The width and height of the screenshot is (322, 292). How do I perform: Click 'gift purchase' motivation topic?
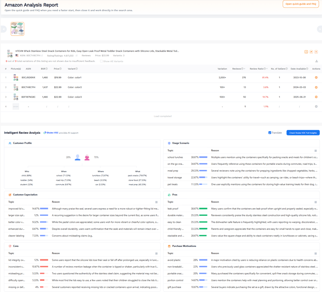[x=174, y=287]
